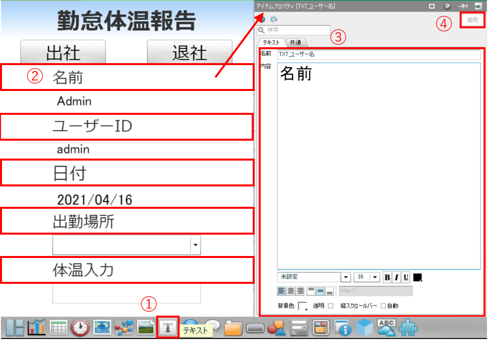488x340 pixels.
Task: Open the 3D cube item tool
Action: click(x=366, y=328)
